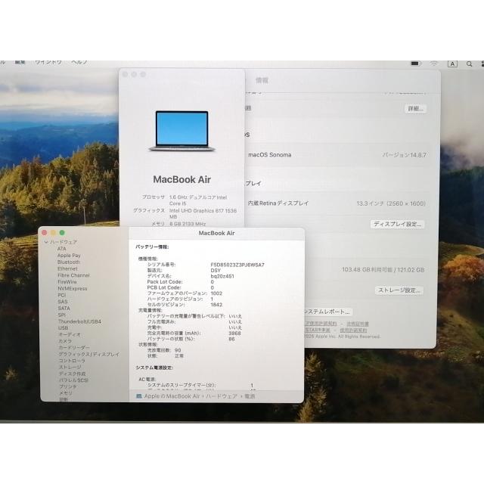
Task: Open the STAR準拠 link
Action: click(318, 330)
